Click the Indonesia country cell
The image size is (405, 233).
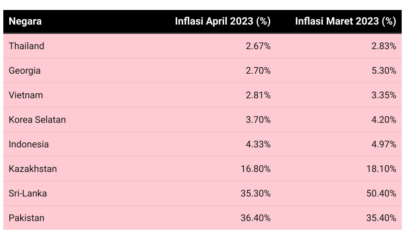tap(29, 144)
